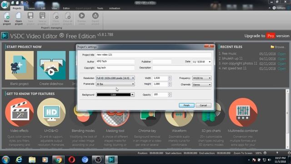Open the Options gear menu
The width and height of the screenshot is (291, 164).
click(x=279, y=8)
